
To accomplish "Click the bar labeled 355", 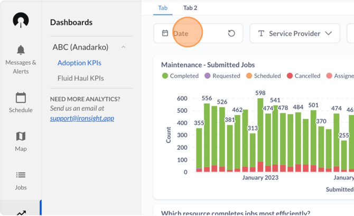I will point(199,150).
